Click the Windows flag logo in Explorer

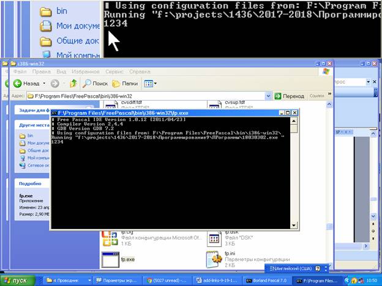(x=326, y=71)
